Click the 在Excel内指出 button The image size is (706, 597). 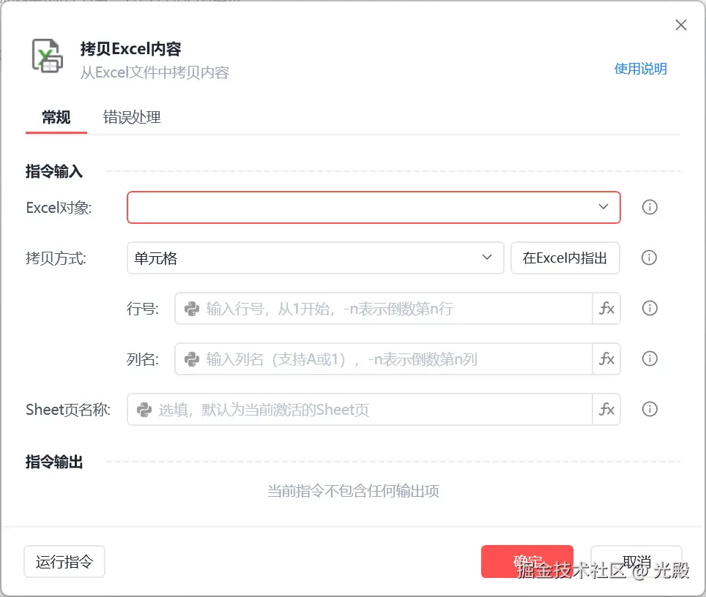[x=565, y=258]
